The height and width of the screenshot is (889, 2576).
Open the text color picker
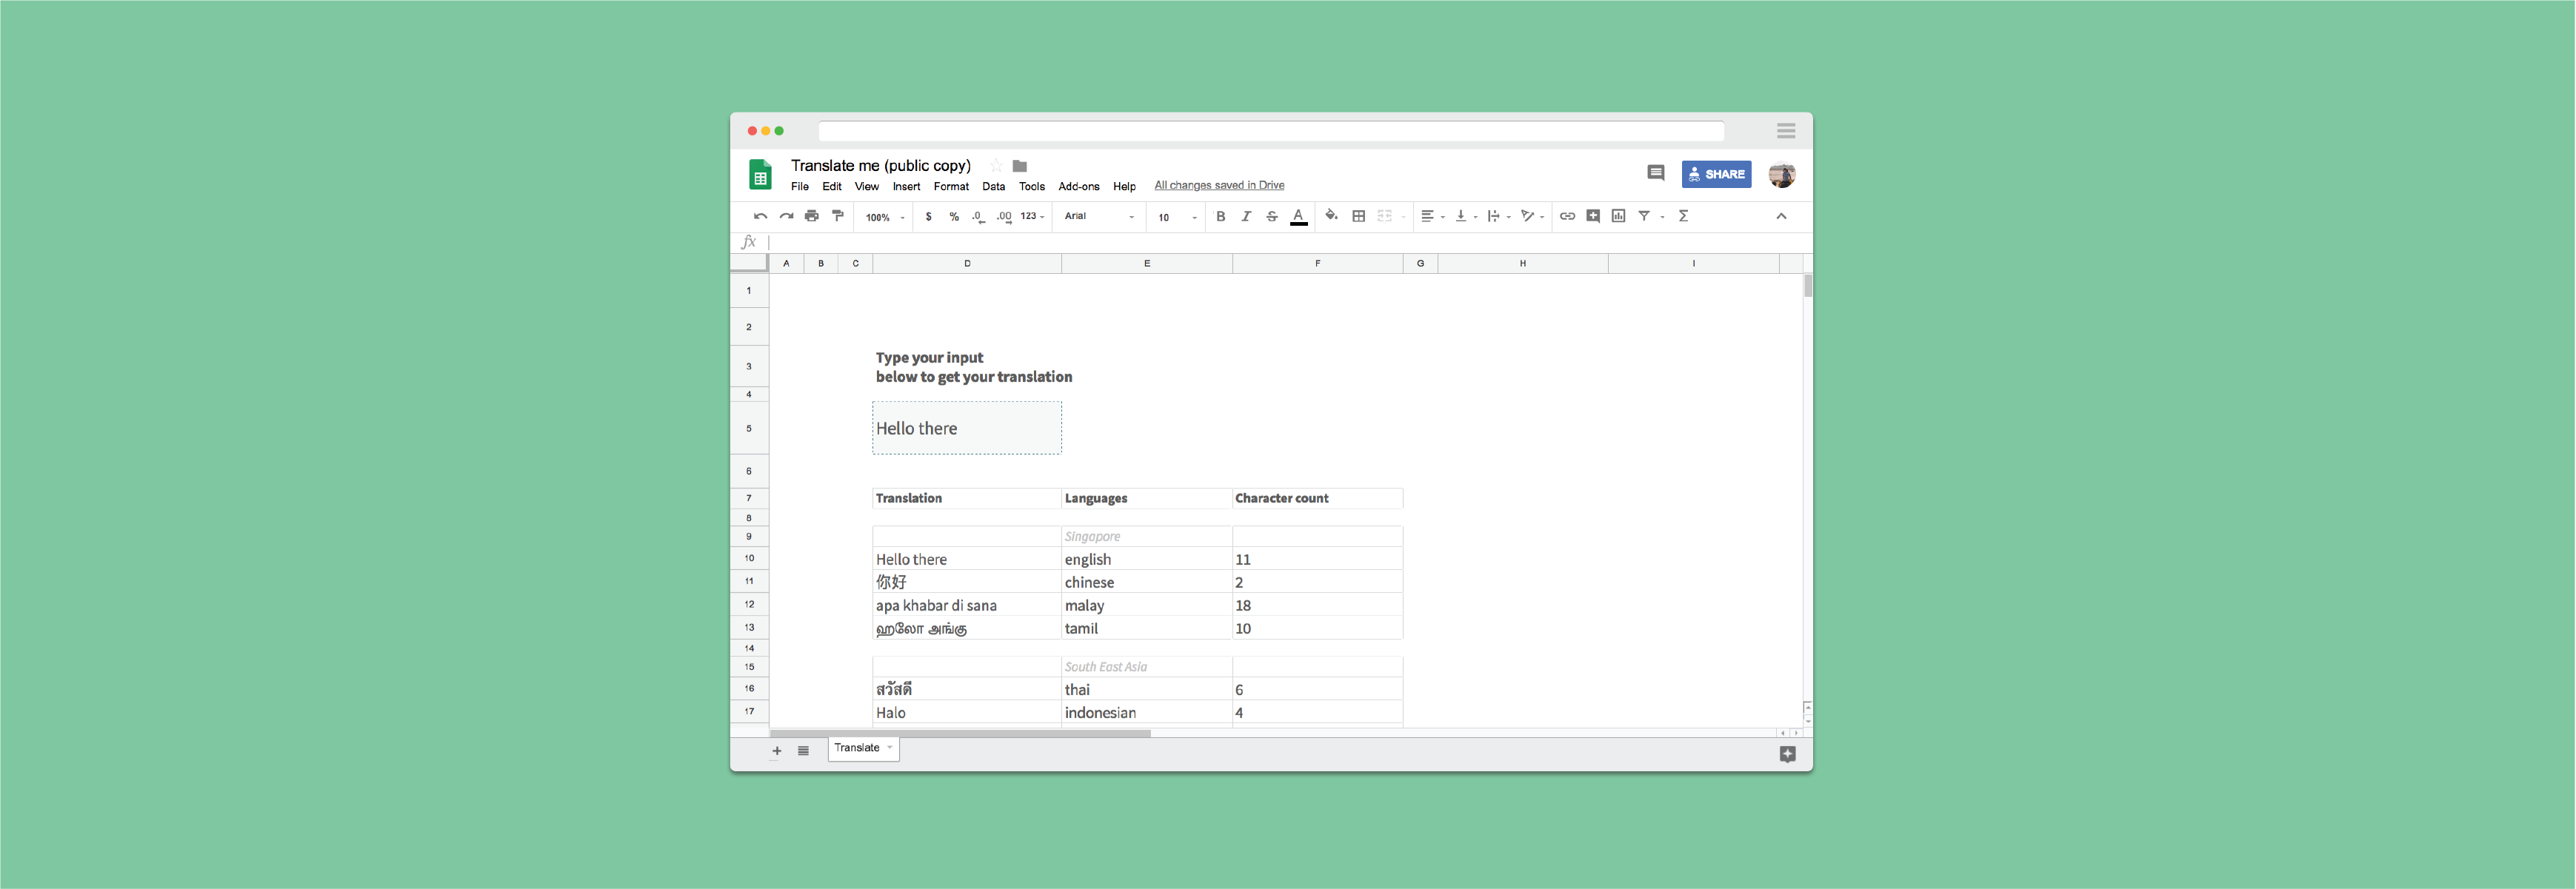(1298, 217)
